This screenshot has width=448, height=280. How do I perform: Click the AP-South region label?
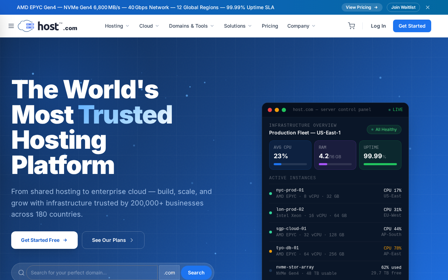pyautogui.click(x=391, y=235)
